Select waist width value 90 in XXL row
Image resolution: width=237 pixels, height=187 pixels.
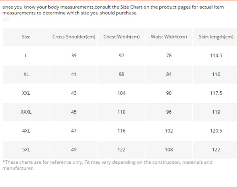tap(169, 93)
